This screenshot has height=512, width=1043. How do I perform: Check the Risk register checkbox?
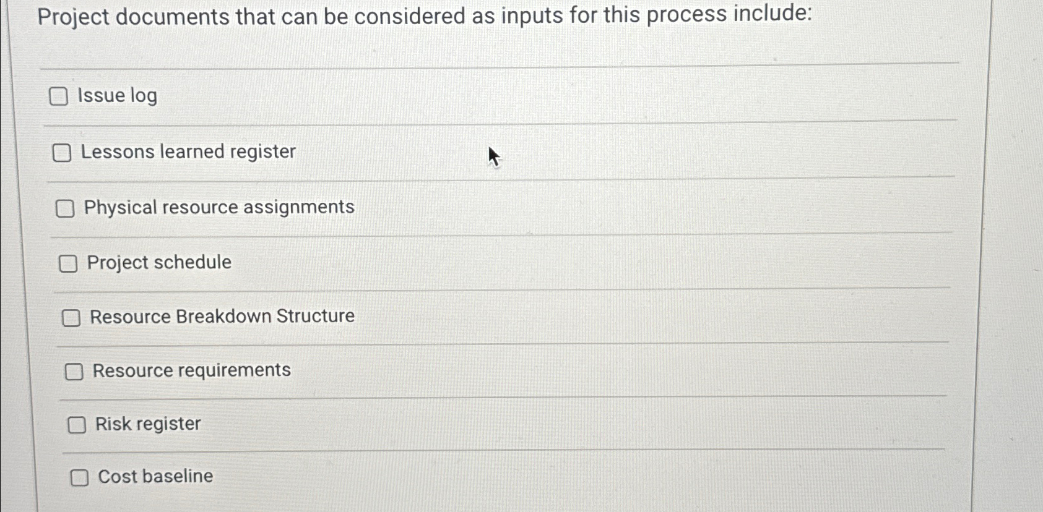click(77, 425)
